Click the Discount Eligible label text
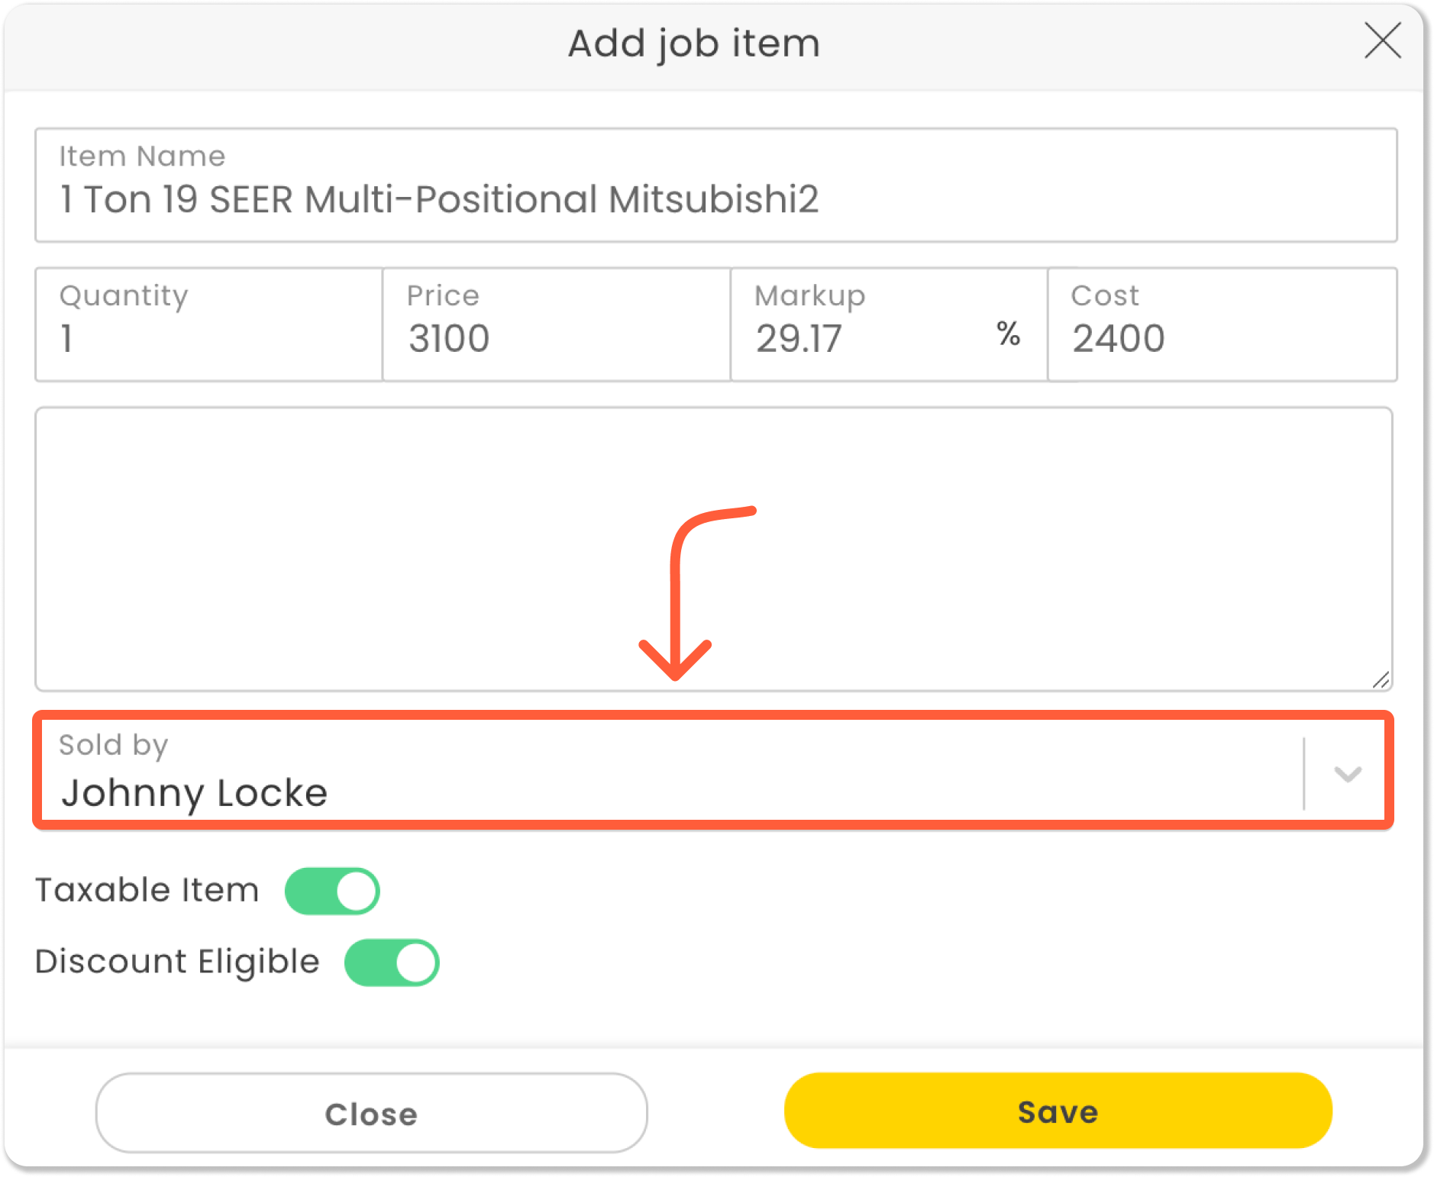The image size is (1434, 1177). click(x=177, y=962)
